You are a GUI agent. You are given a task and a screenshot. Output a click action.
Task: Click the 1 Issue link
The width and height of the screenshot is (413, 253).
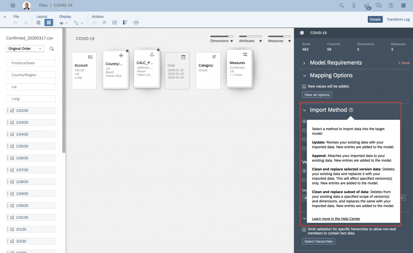click(x=403, y=63)
